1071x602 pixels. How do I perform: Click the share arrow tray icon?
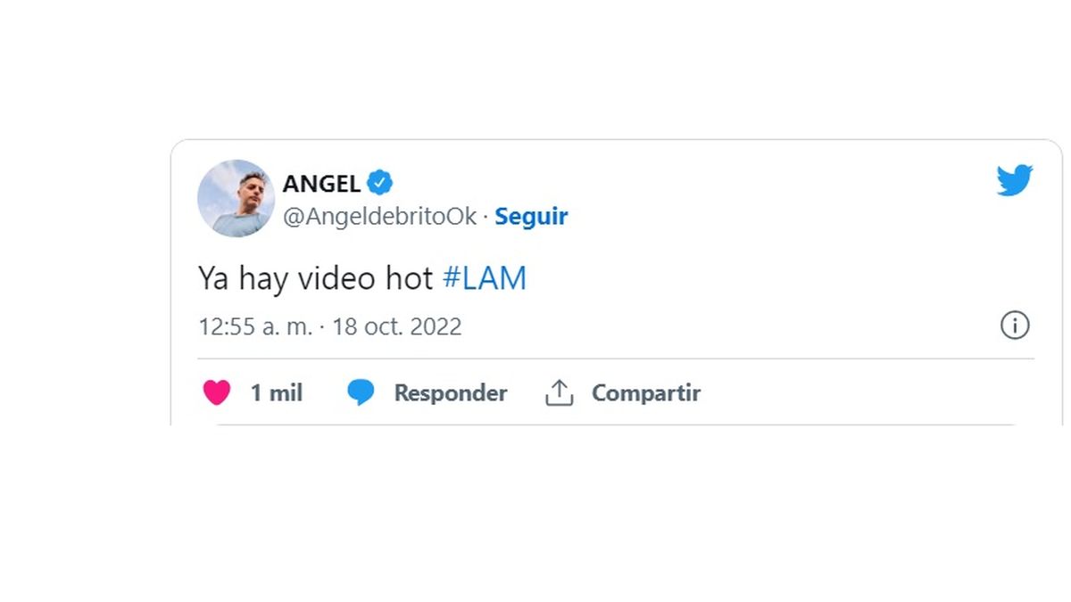pos(559,392)
